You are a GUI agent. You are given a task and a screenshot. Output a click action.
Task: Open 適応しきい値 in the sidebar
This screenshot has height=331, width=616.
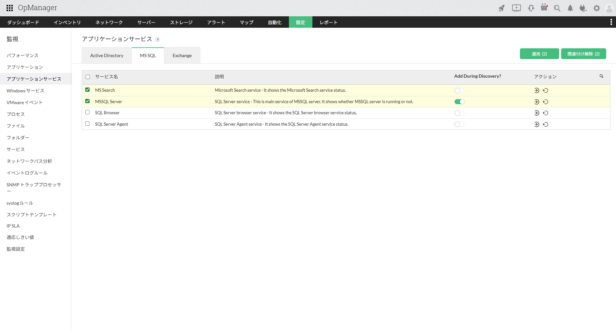pos(20,237)
